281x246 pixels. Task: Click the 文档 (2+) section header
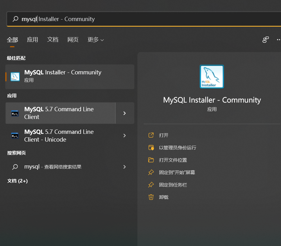[18, 181]
